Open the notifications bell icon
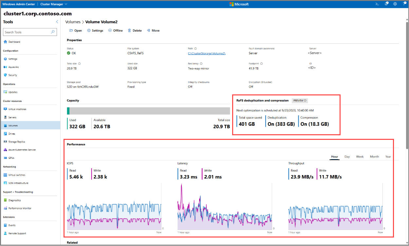The height and width of the screenshot is (246, 409). (386, 4)
